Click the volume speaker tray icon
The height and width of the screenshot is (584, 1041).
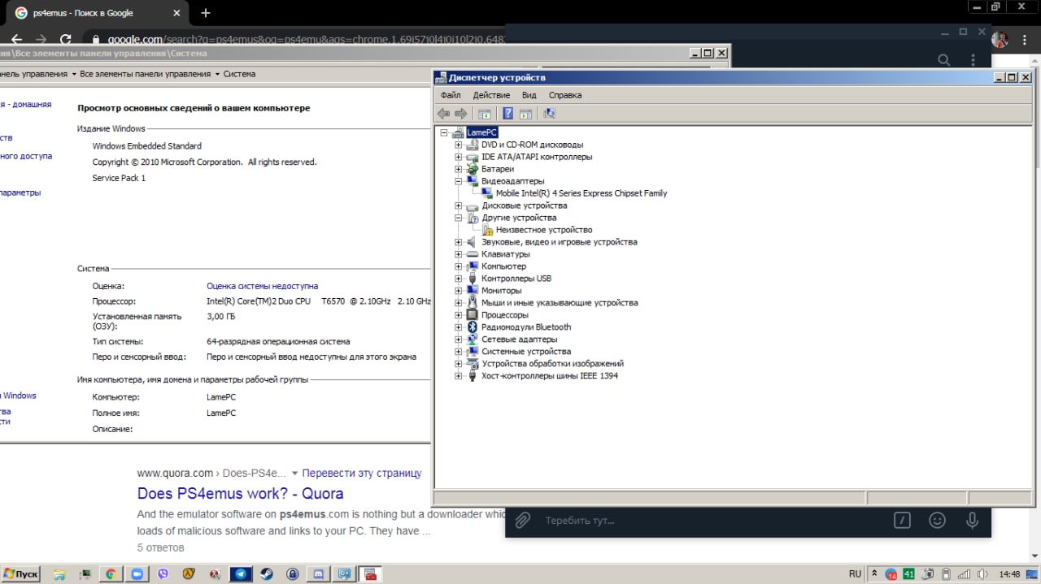click(x=982, y=574)
